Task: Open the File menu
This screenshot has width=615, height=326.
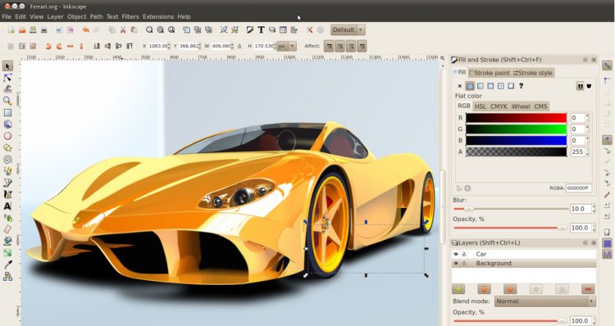Action: point(7,16)
